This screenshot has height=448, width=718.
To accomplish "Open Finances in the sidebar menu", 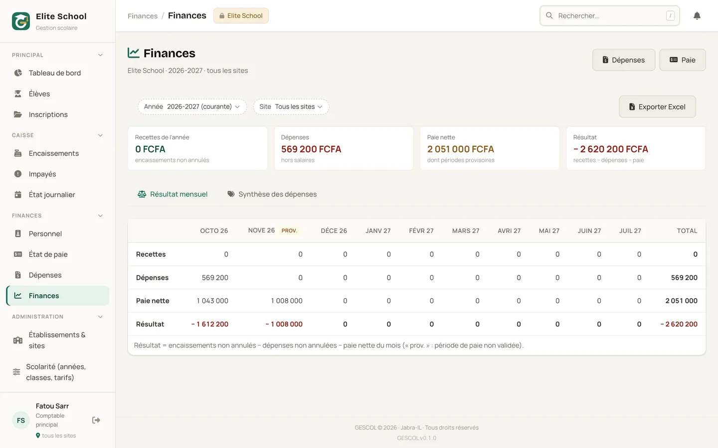I will [58, 296].
